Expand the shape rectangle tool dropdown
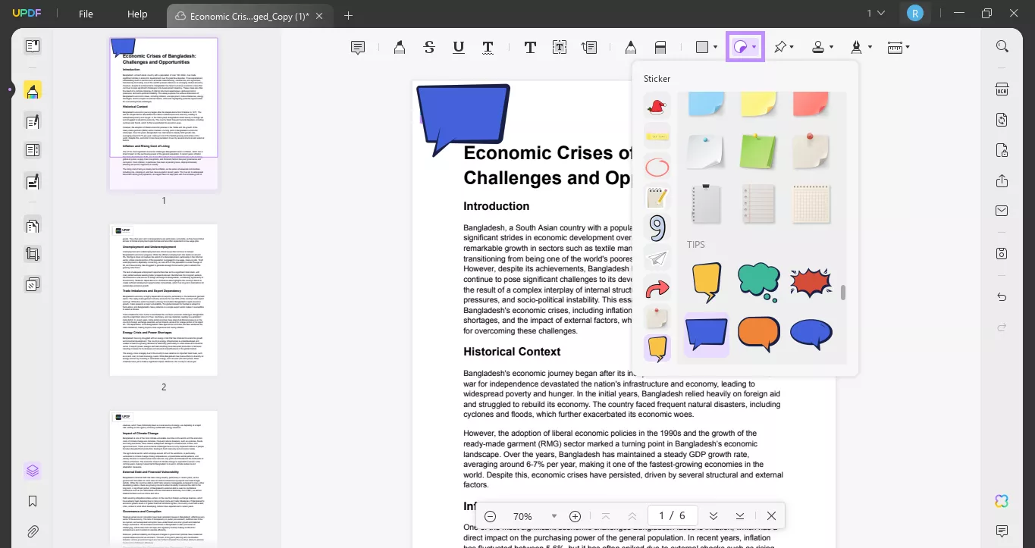 pyautogui.click(x=715, y=48)
